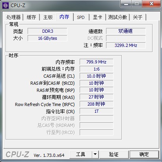Click the 指令比率 (CR) label
Image resolution: width=162 pixels, height=162 pixels.
coord(60,112)
